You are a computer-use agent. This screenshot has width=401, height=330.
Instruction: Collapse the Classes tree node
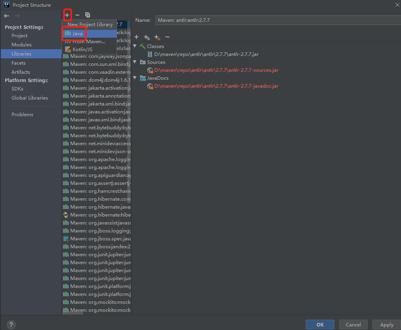click(135, 46)
